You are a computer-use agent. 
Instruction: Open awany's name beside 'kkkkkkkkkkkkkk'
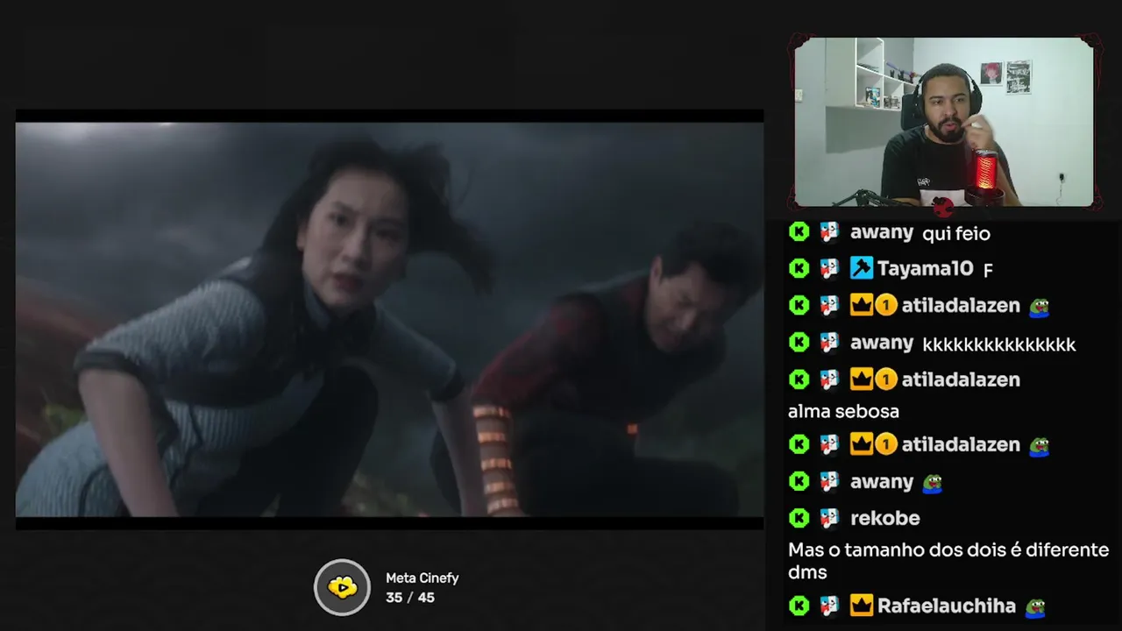tap(882, 343)
